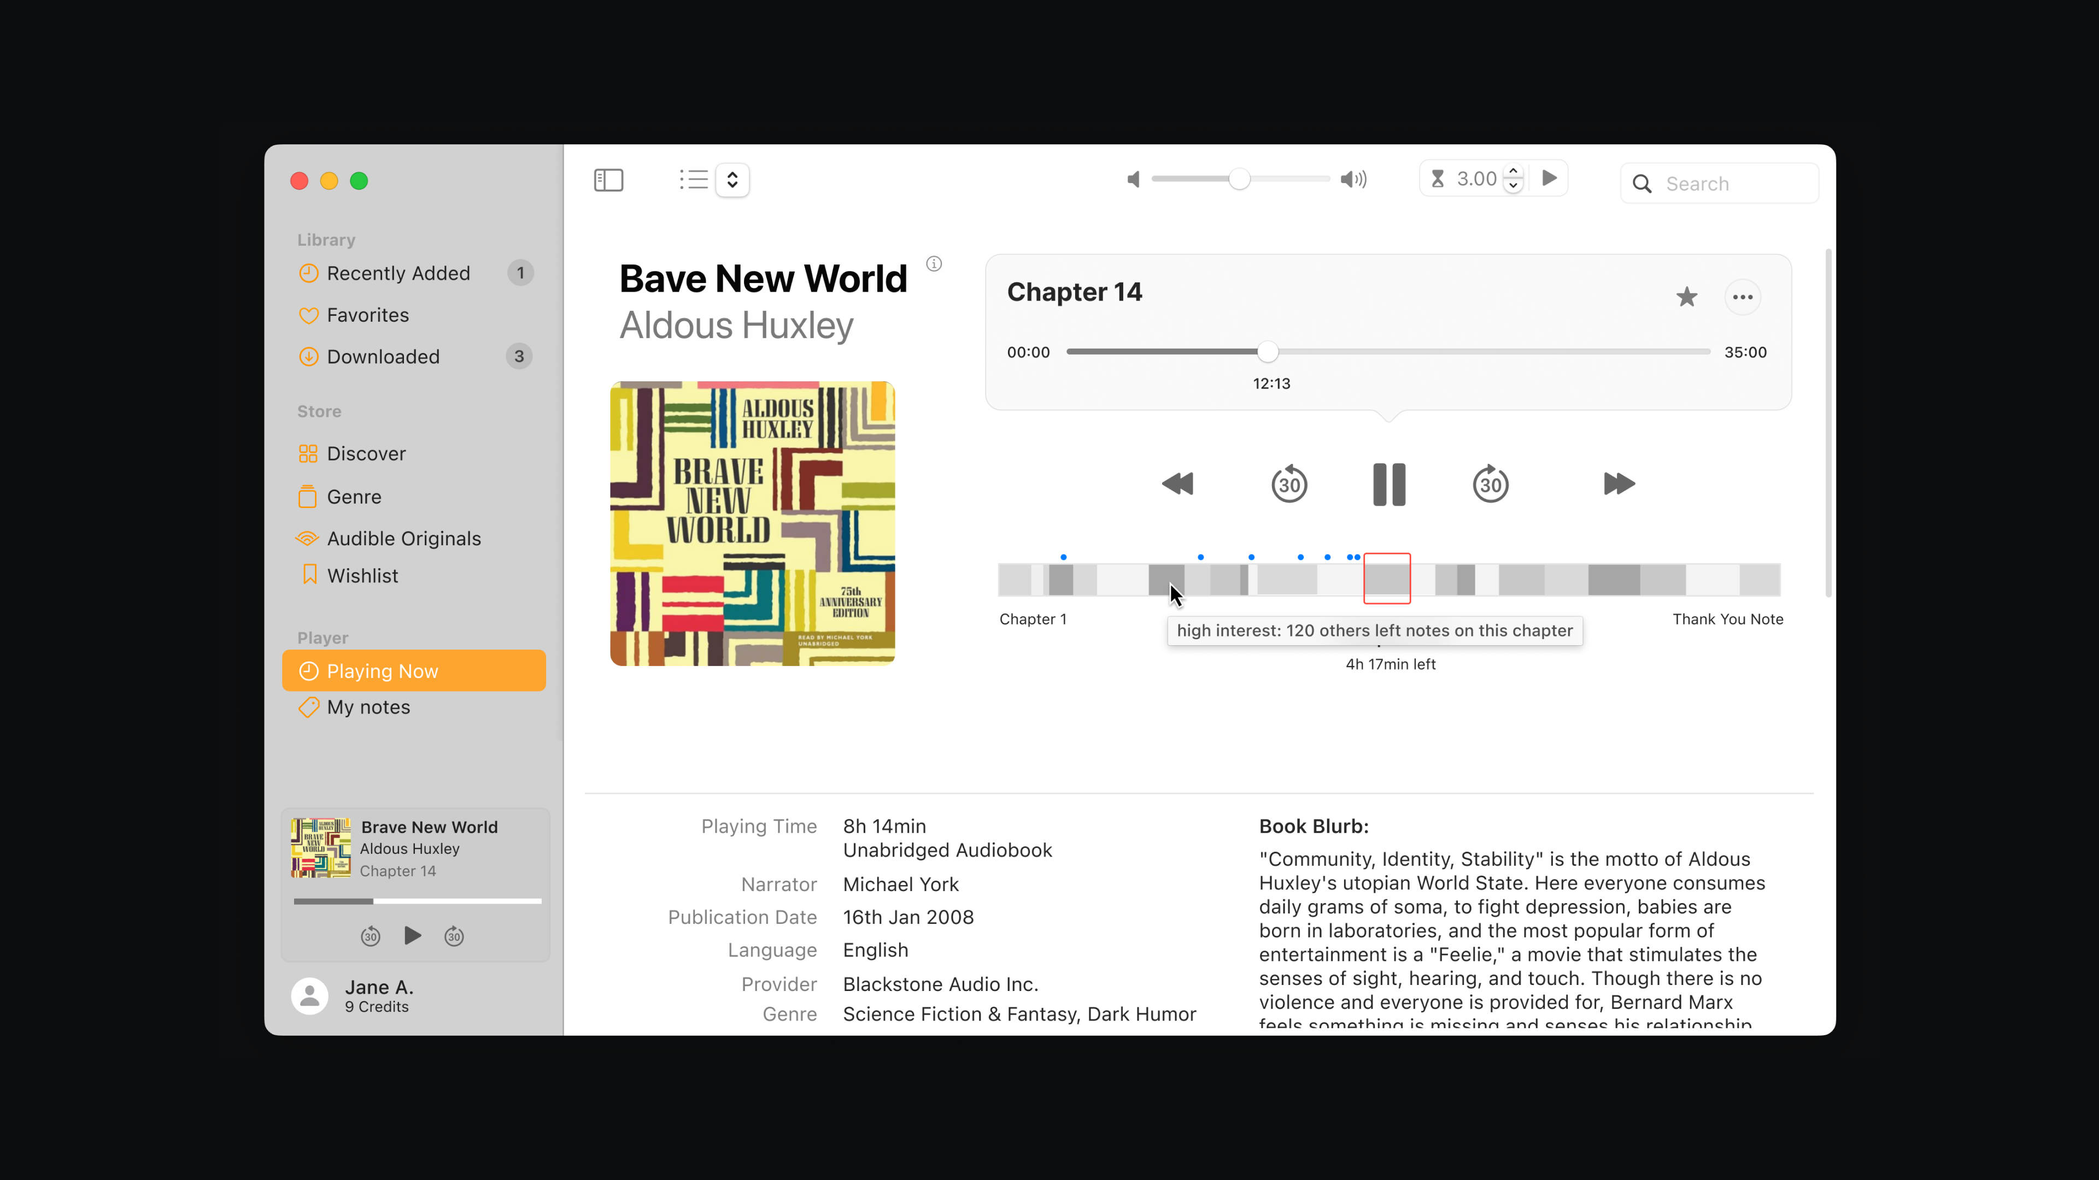Open list view style dropdown

click(x=732, y=180)
